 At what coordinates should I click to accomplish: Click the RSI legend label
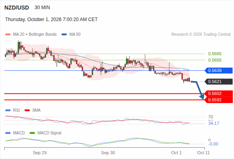[16, 110]
